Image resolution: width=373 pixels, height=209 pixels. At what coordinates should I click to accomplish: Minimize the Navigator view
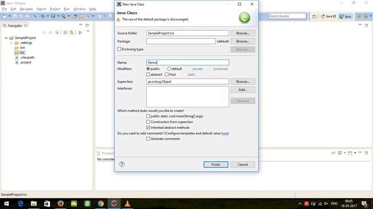(80, 24)
